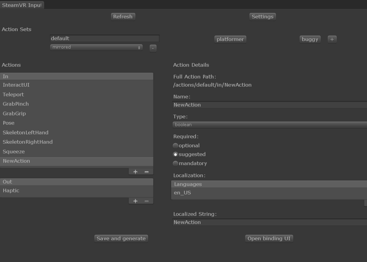367x262 pixels.
Task: Open the mirrored usage dropdown
Action: [96, 48]
